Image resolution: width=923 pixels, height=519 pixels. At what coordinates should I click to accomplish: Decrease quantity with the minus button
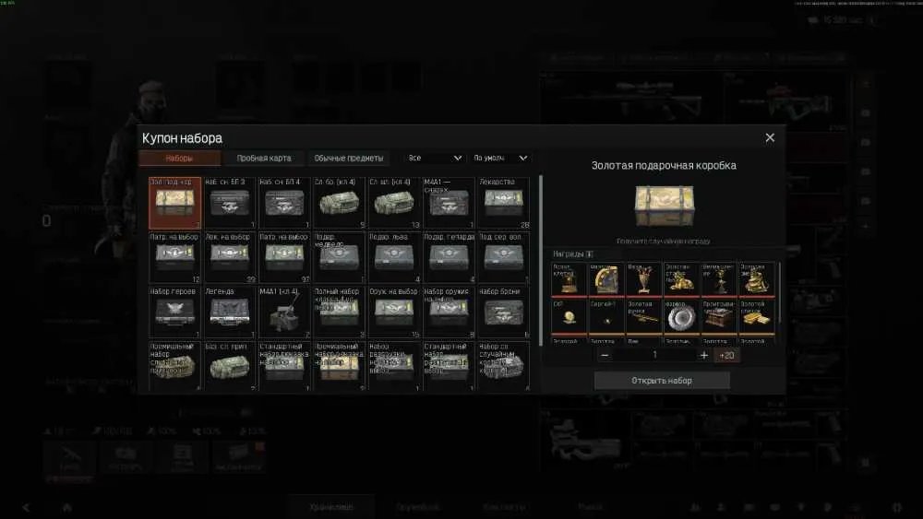[x=605, y=355]
